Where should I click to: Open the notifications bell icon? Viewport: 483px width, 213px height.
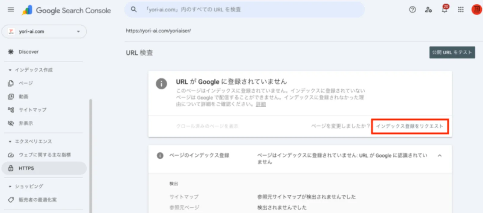[445, 9]
